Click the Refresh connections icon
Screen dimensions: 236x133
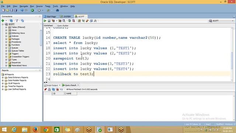pos(11,21)
